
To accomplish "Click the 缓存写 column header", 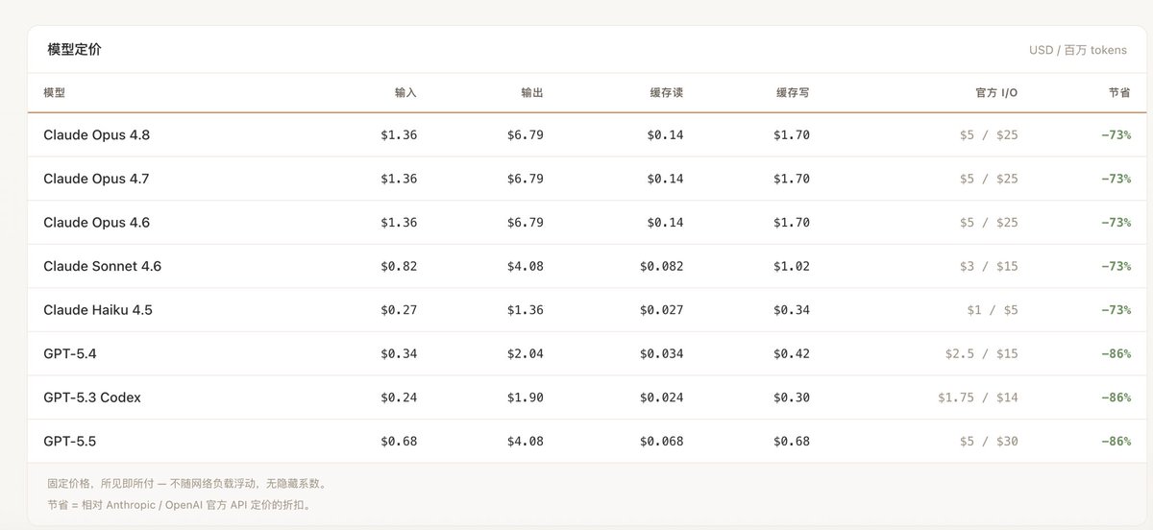I will (x=793, y=93).
